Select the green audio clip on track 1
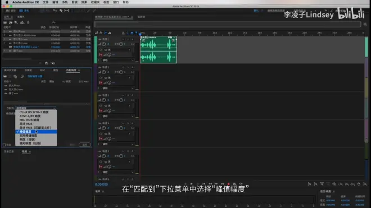 [159, 49]
